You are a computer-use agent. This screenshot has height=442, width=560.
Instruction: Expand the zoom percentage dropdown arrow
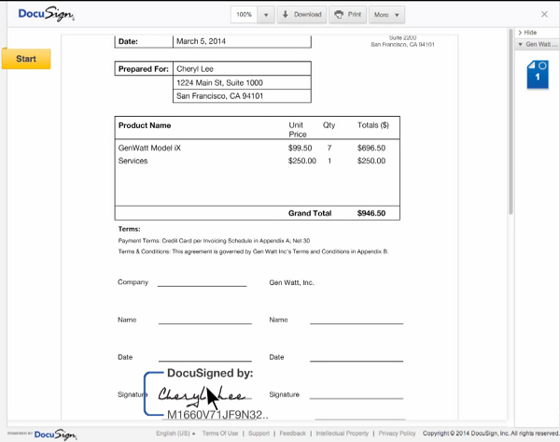(266, 15)
